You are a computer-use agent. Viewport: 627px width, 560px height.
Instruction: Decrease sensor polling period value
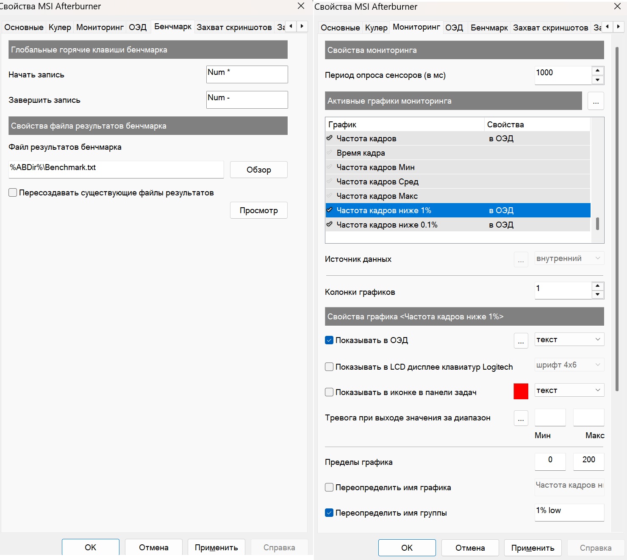pos(597,80)
